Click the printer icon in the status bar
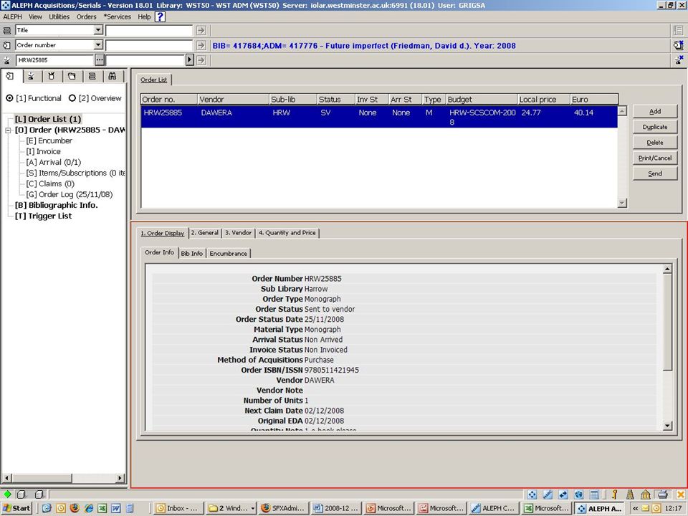The image size is (688, 516). tap(662, 494)
